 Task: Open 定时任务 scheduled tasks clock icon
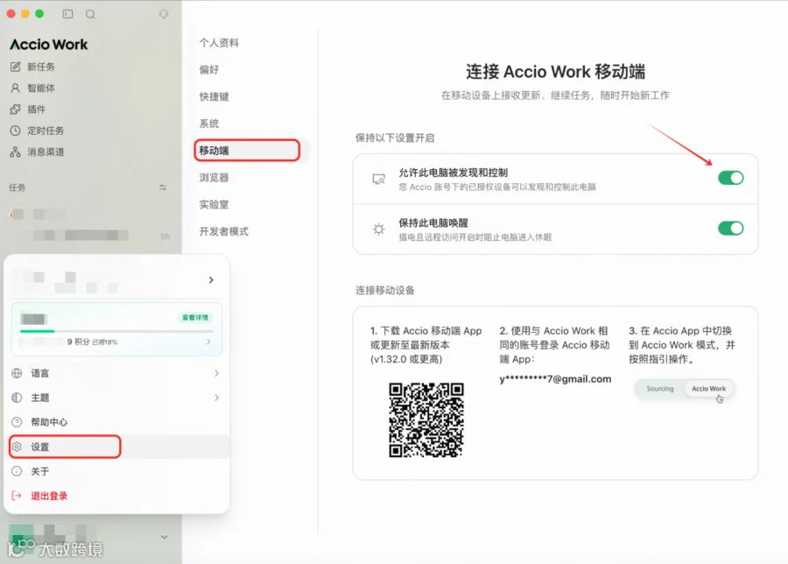[x=16, y=130]
